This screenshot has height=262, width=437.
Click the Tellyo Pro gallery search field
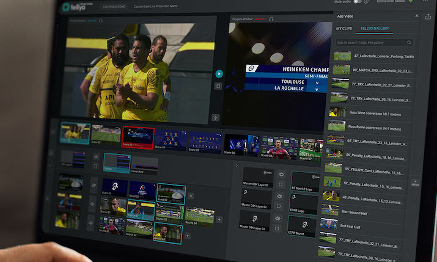[374, 43]
